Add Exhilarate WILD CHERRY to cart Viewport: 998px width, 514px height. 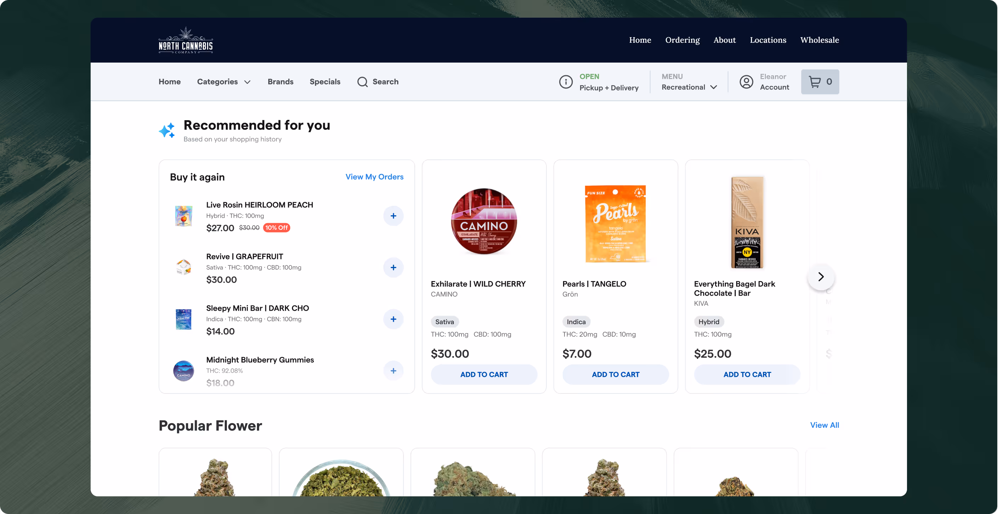click(x=484, y=374)
